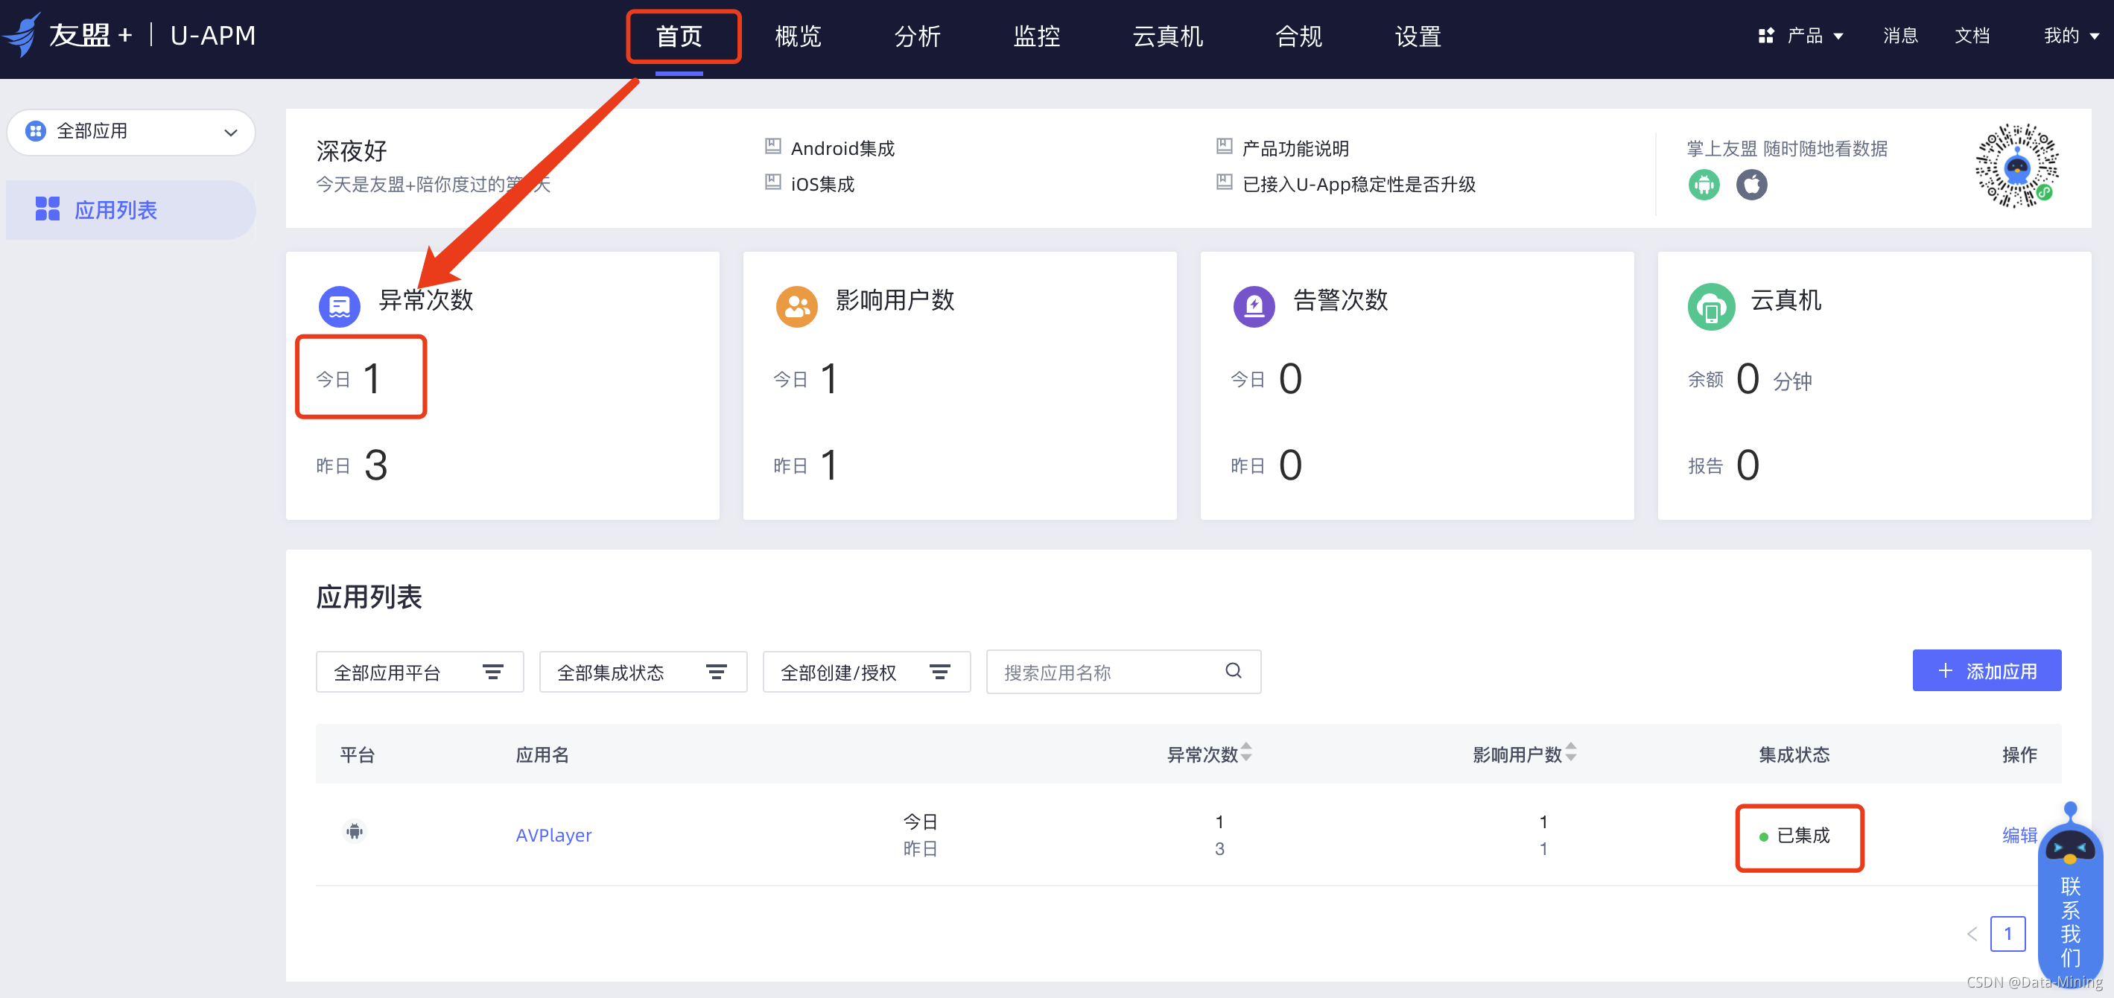2114x998 pixels.
Task: Open the 全部创建/授权 filter dropdown
Action: 866,673
